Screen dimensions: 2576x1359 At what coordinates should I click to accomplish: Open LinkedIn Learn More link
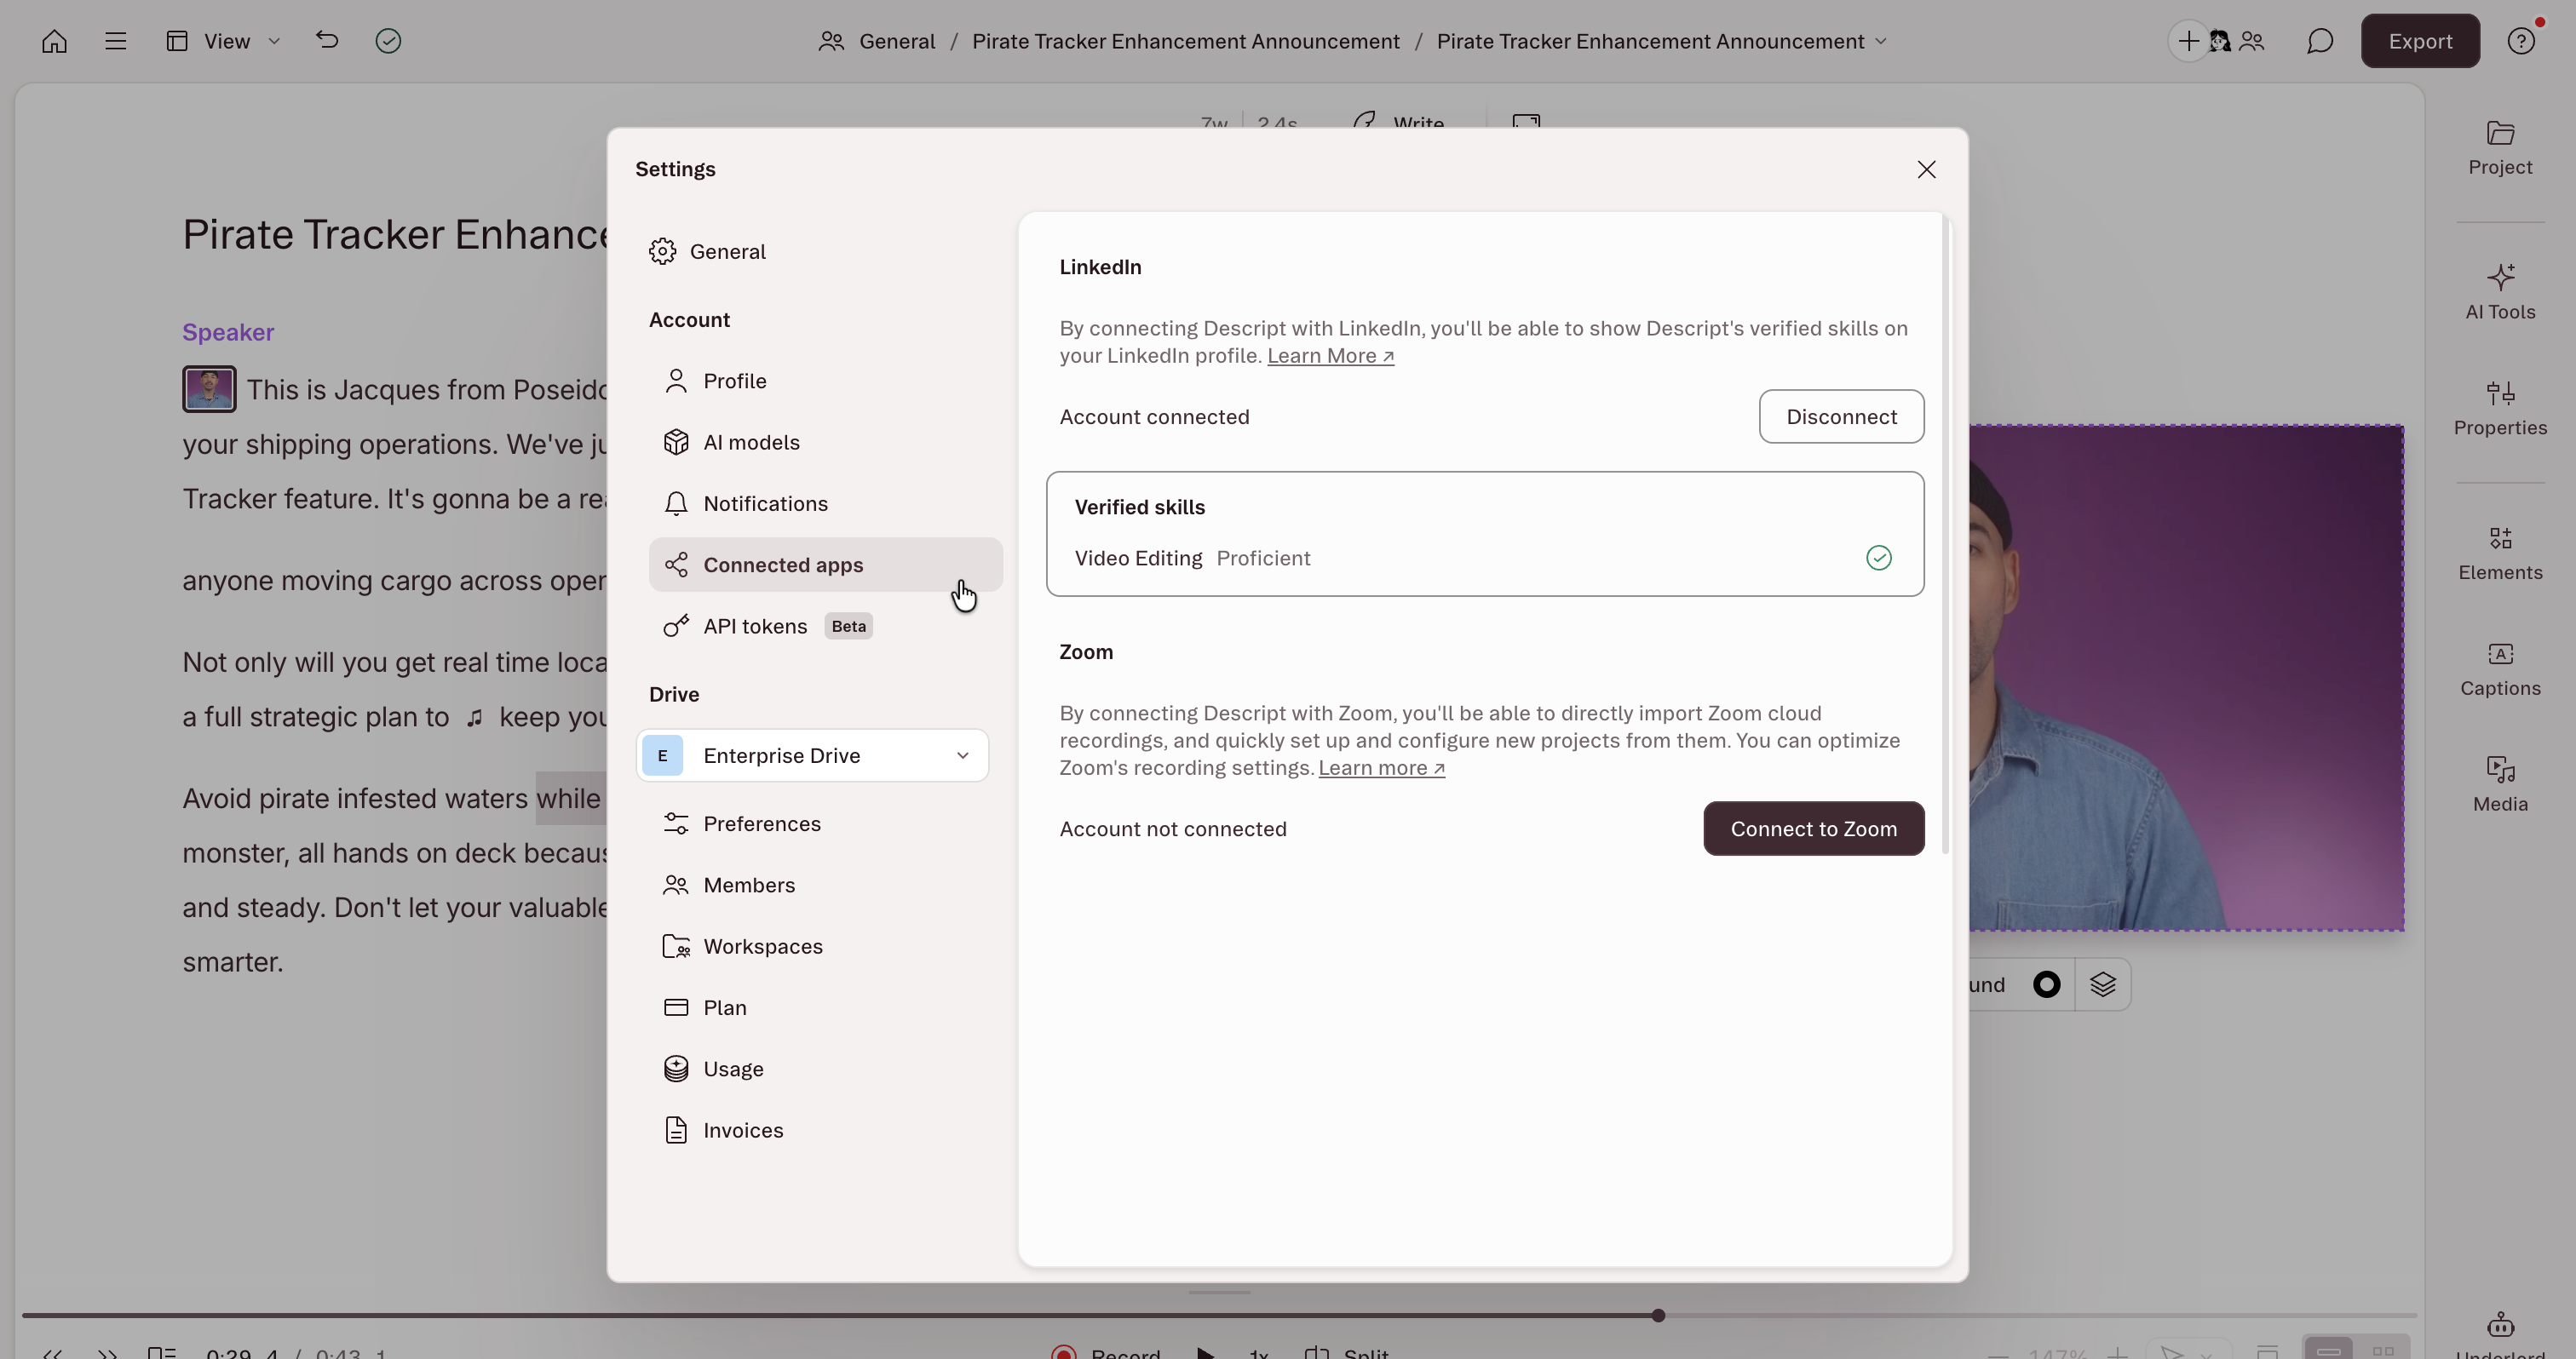[1330, 356]
